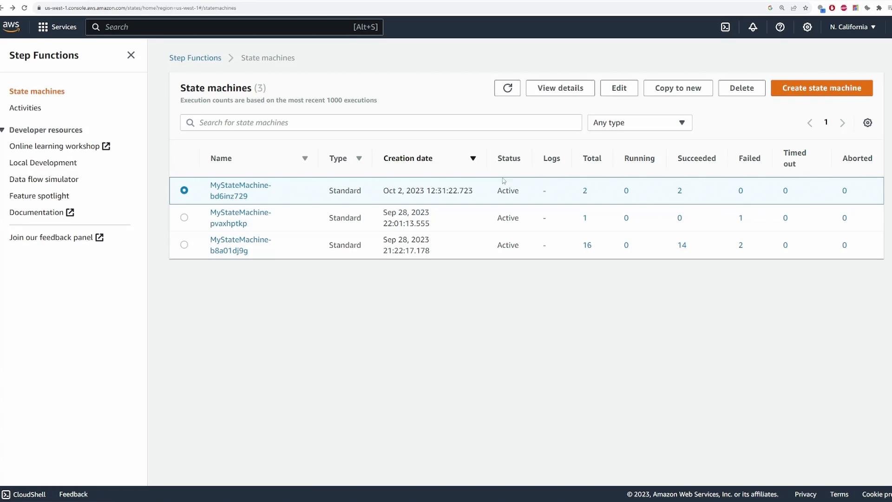Open Data flow simulator sidebar item
Screen dimensions: 892x502
pos(44,179)
